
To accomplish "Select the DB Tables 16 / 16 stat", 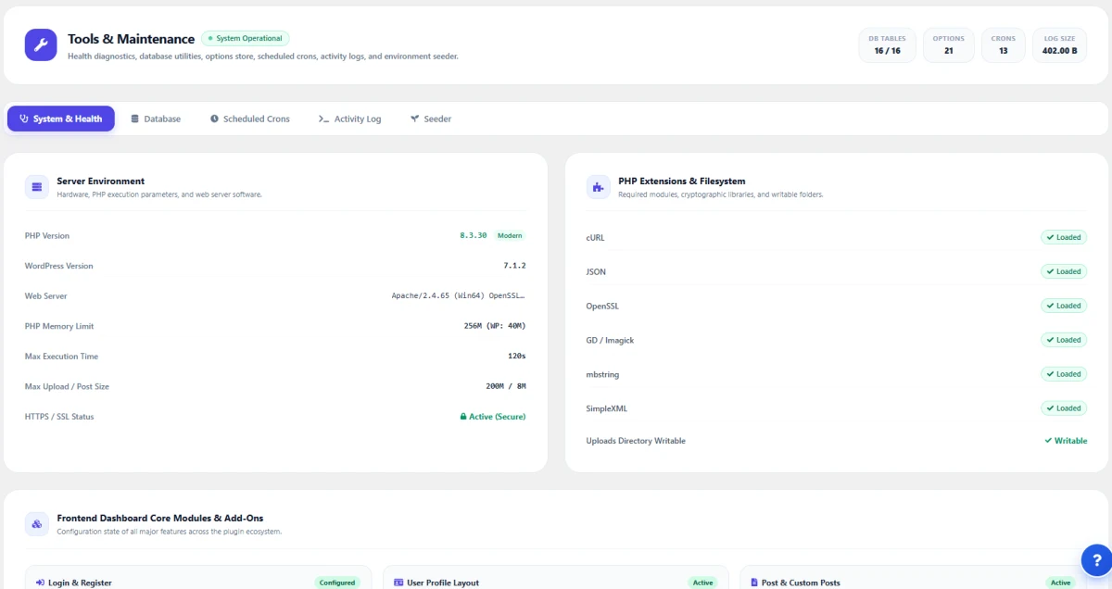I will pyautogui.click(x=887, y=44).
